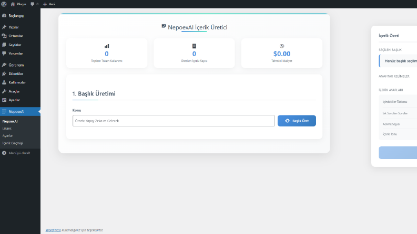
Task: Open the Lisans submenu item
Action: tap(7, 129)
